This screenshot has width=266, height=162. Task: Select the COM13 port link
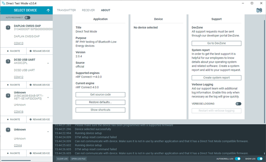click(x=18, y=43)
